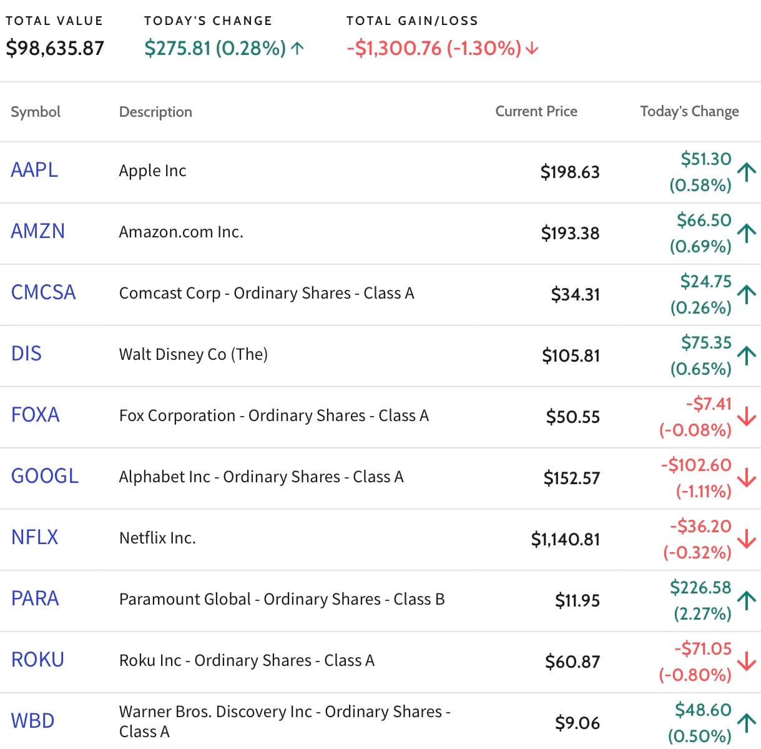Image resolution: width=761 pixels, height=749 pixels.
Task: Select the Walt Disney Co (The) description
Action: point(194,354)
